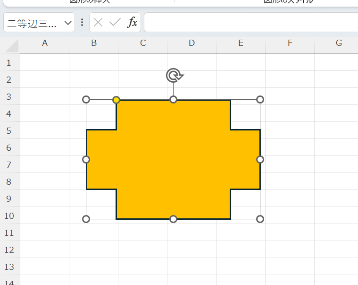Click the three-dot name box resize handle
The width and height of the screenshot is (358, 285).
point(82,22)
